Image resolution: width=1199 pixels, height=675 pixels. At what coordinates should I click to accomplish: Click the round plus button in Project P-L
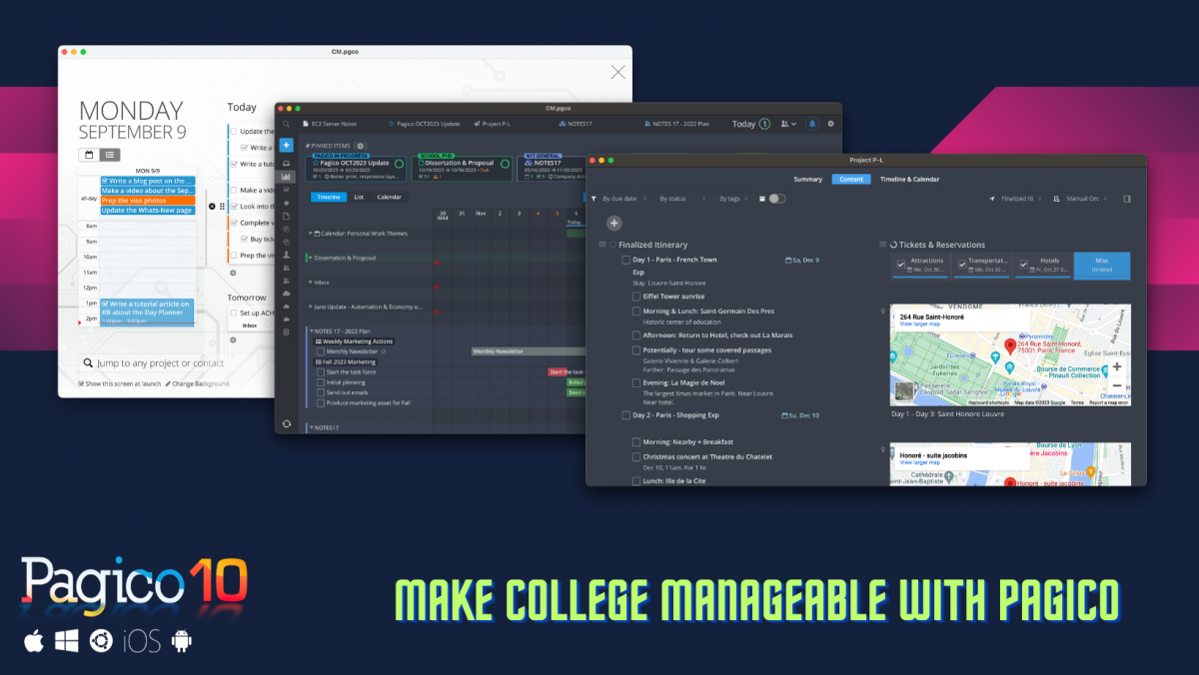614,224
